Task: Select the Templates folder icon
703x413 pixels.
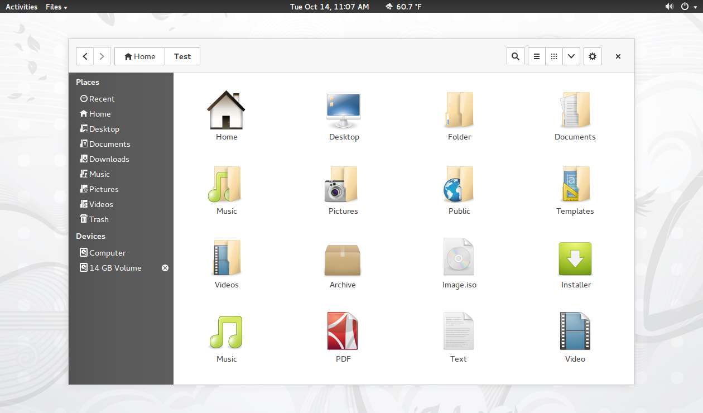Action: (x=575, y=184)
